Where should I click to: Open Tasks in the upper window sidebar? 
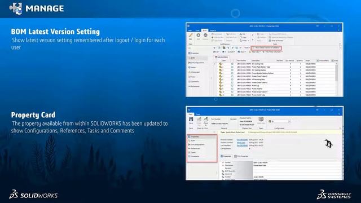coord(192,77)
